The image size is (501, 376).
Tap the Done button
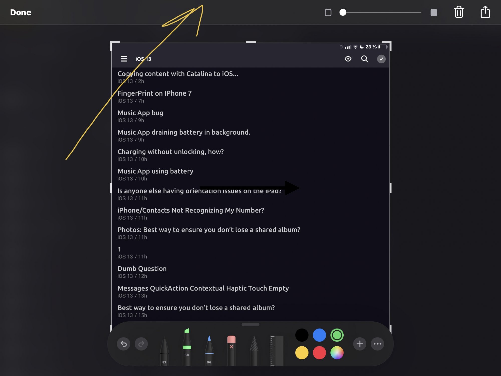tap(21, 12)
